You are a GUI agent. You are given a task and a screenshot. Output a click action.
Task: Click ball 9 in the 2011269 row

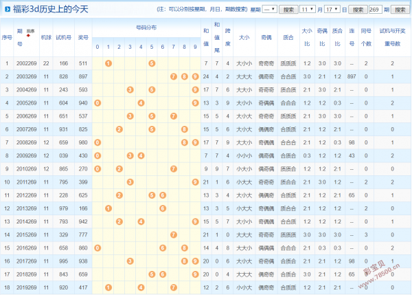pyautogui.click(x=195, y=182)
